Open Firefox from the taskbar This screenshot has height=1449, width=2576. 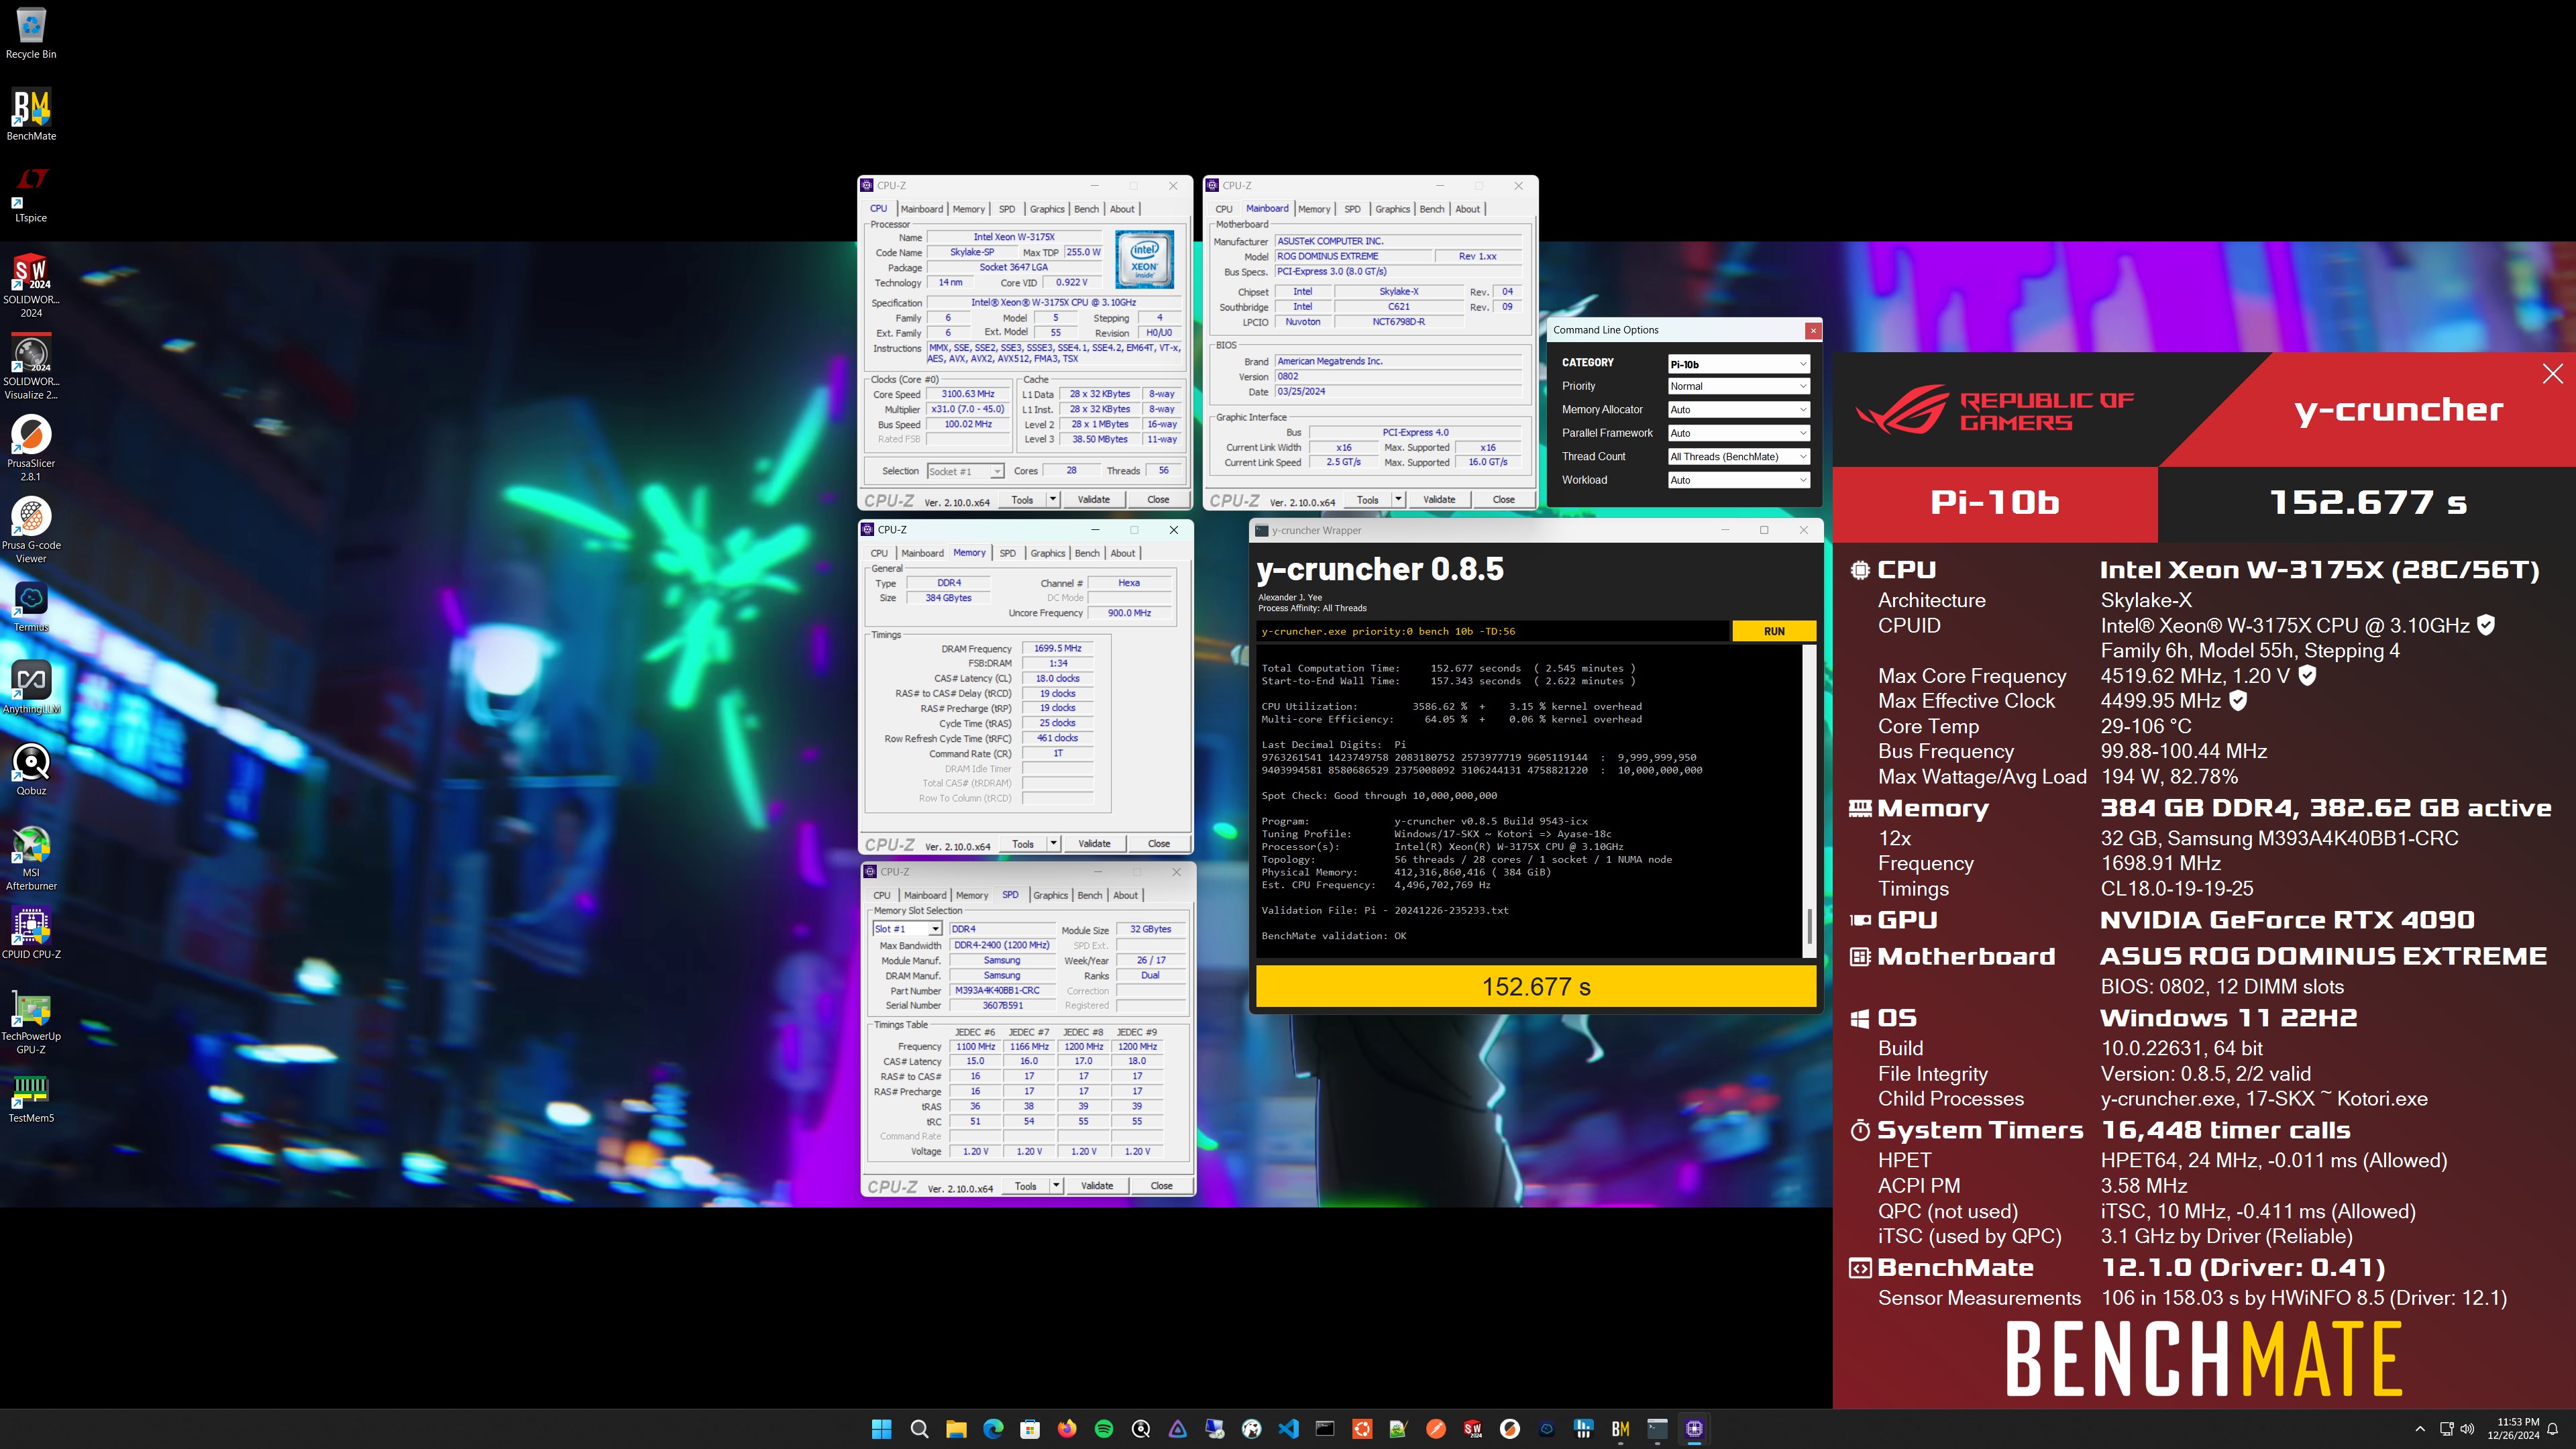(x=1067, y=1429)
